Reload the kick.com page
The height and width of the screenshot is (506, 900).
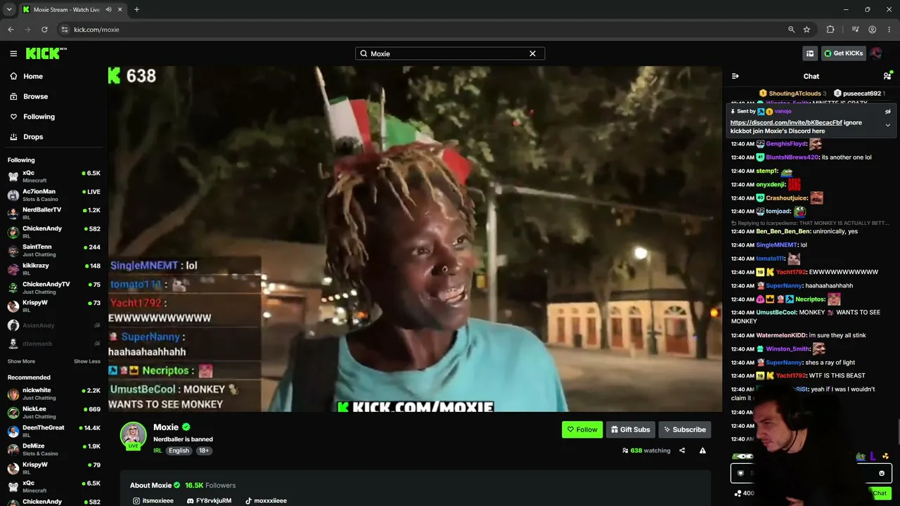(44, 30)
